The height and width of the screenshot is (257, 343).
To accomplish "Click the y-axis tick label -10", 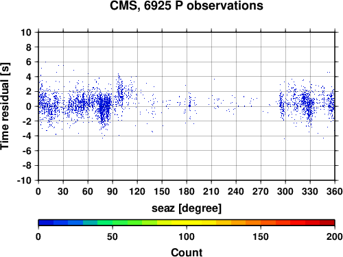I will click(24, 180).
